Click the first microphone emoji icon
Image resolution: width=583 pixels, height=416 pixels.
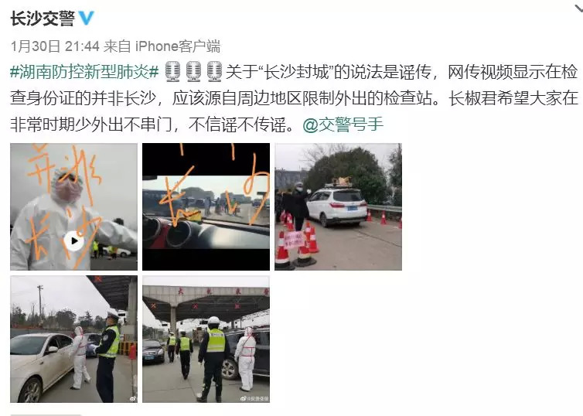(x=172, y=71)
